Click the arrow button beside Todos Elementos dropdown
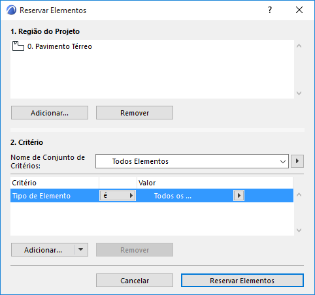The image size is (315, 295). tap(297, 161)
